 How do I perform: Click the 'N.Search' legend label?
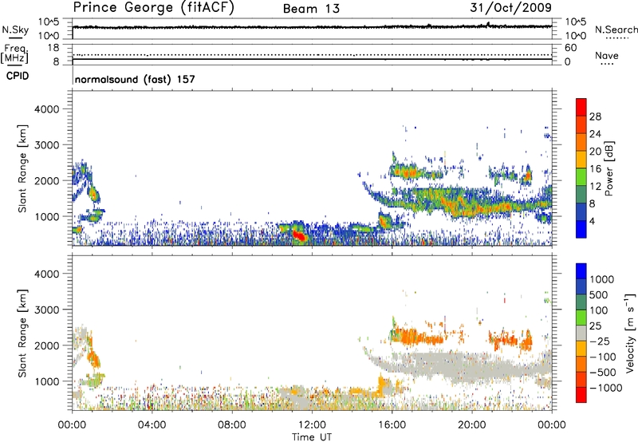click(616, 30)
